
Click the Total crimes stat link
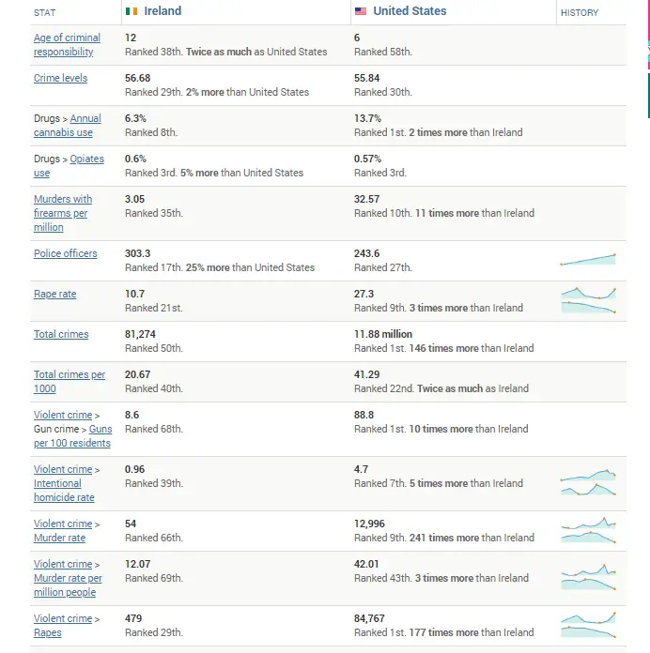point(61,334)
